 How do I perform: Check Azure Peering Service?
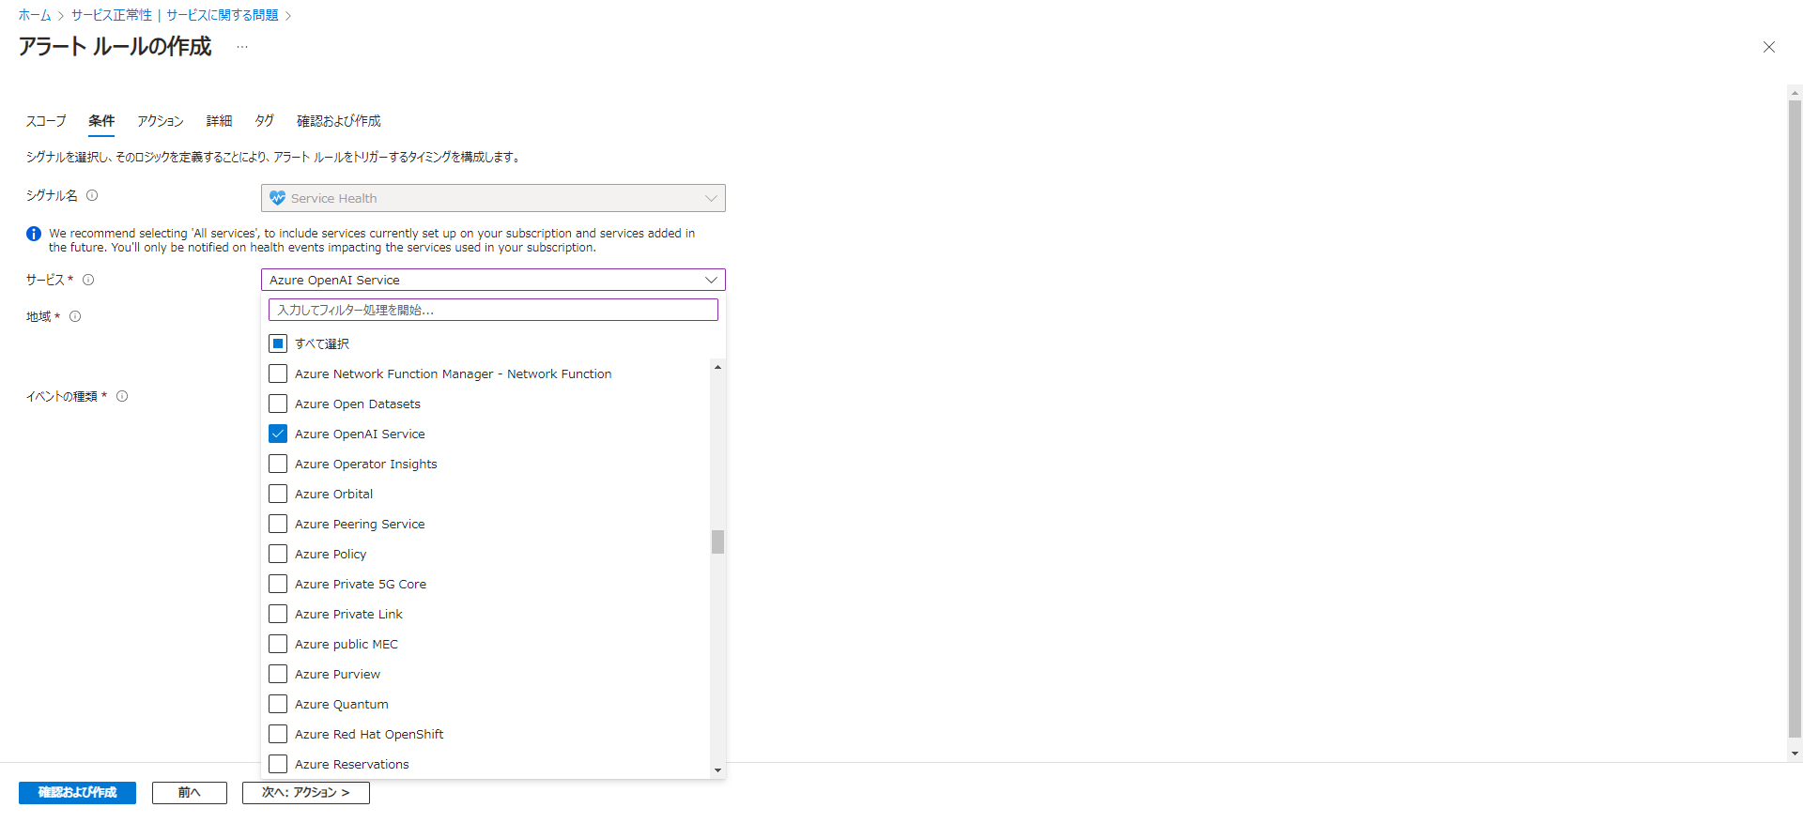click(278, 524)
